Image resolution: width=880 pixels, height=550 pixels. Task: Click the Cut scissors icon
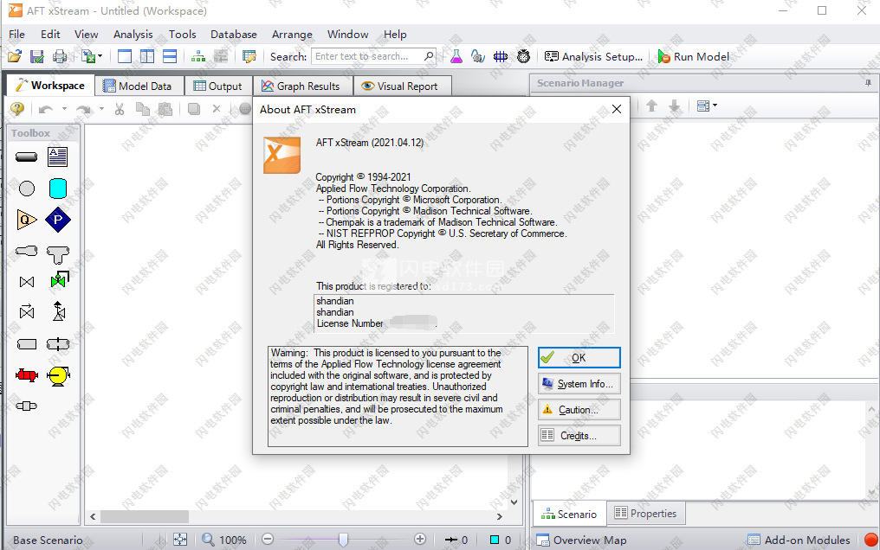click(x=120, y=109)
